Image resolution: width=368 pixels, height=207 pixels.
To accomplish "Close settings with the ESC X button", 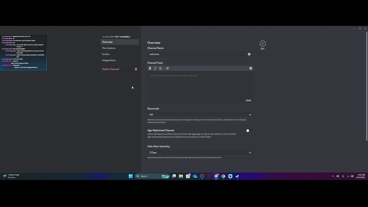I will click(x=262, y=43).
